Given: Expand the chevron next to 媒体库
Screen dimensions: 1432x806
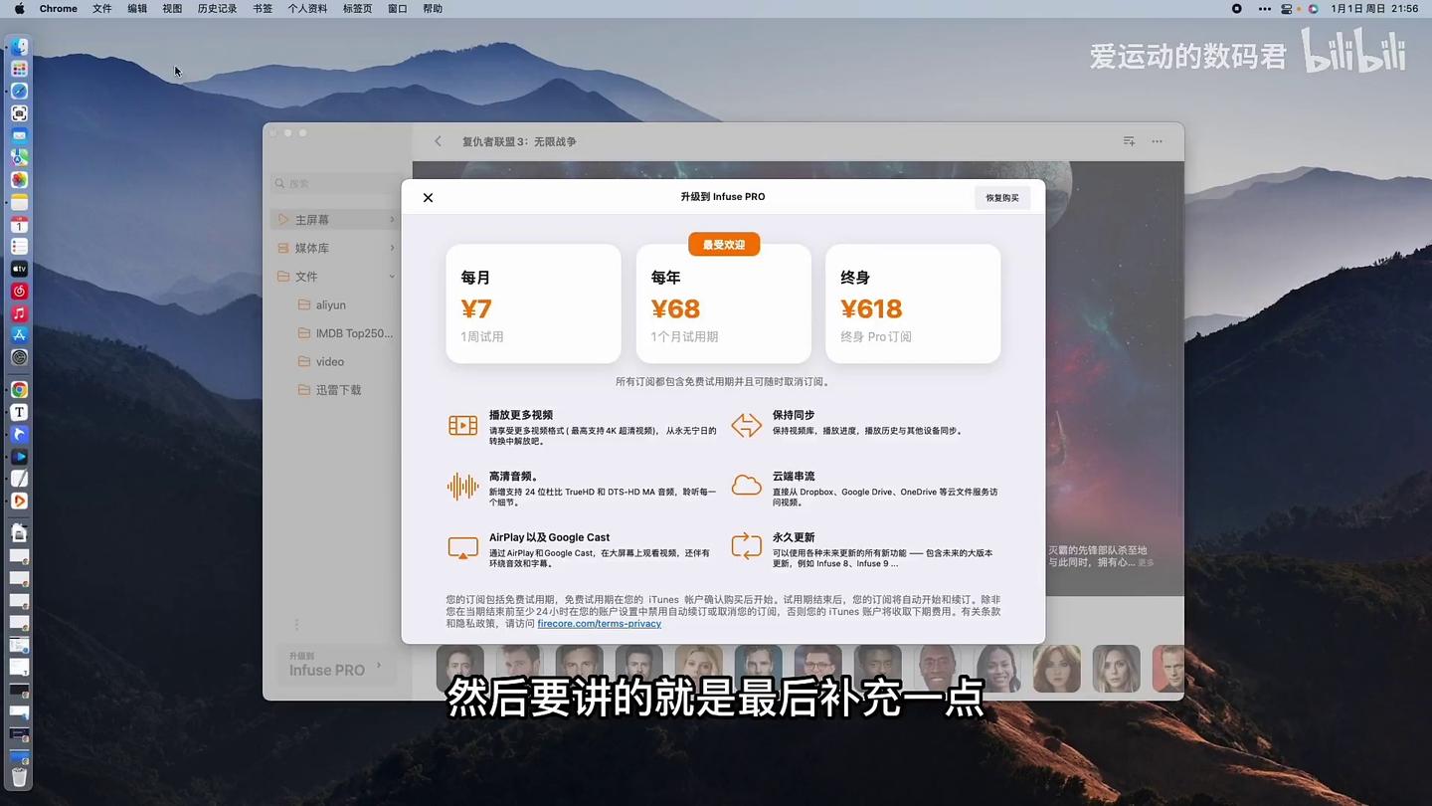Looking at the screenshot, I should pyautogui.click(x=392, y=248).
